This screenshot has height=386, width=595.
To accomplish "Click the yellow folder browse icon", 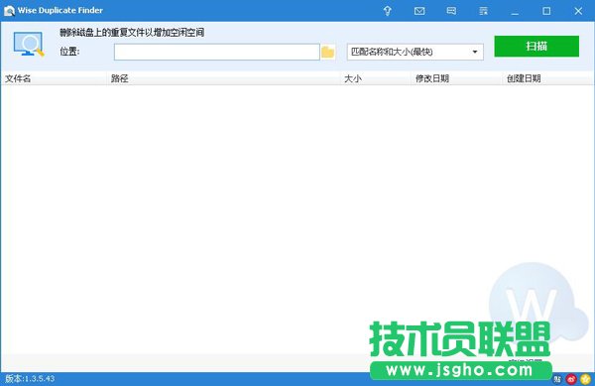I will tap(328, 52).
